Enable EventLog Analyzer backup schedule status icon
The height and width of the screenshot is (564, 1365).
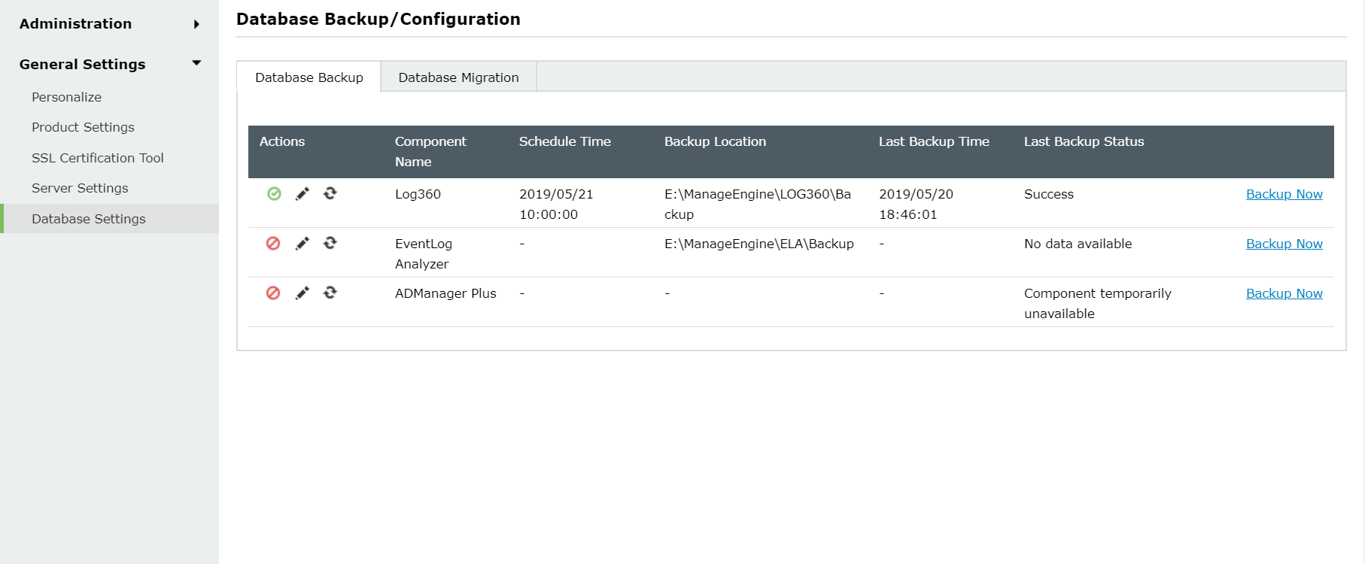pos(273,243)
